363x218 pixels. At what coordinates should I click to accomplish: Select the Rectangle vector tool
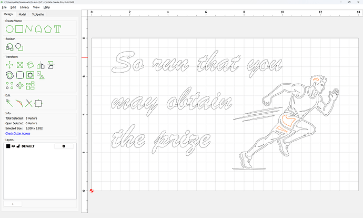click(x=19, y=28)
